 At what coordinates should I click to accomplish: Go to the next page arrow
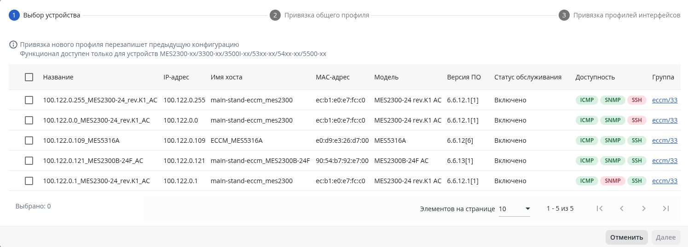pos(644,208)
